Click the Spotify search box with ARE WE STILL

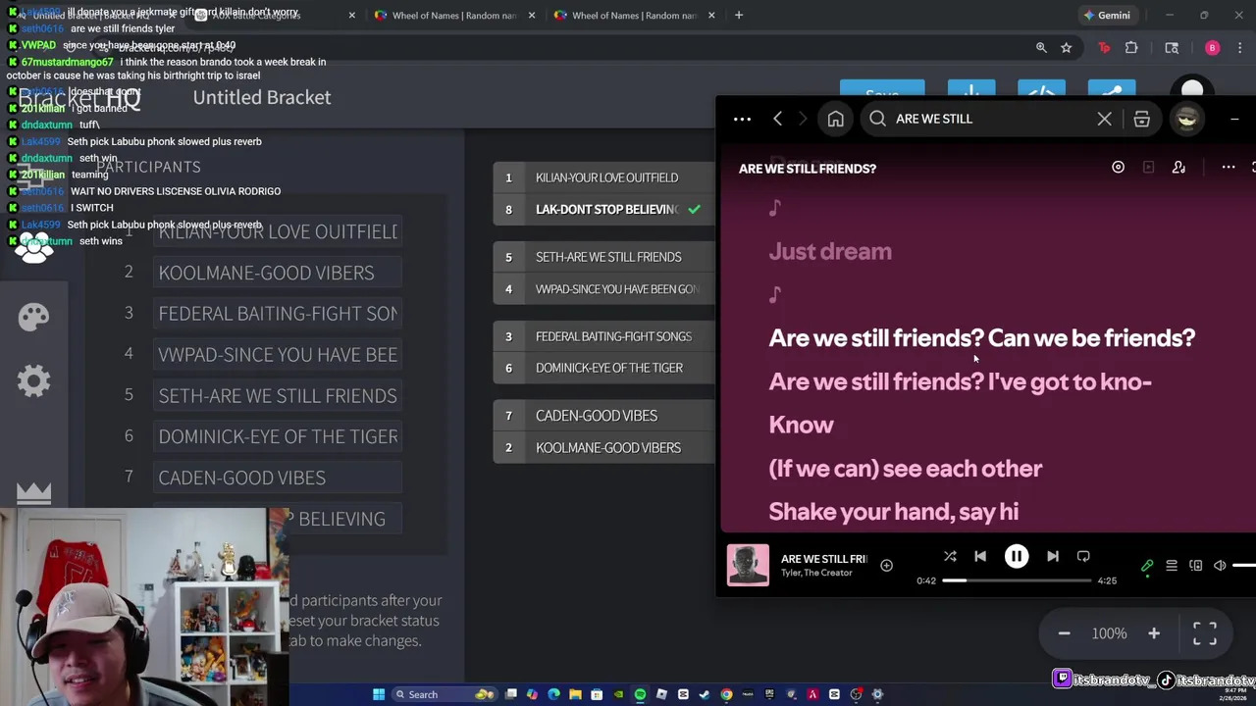pos(991,119)
